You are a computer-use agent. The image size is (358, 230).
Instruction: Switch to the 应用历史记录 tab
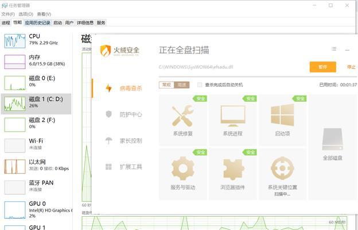pos(38,22)
